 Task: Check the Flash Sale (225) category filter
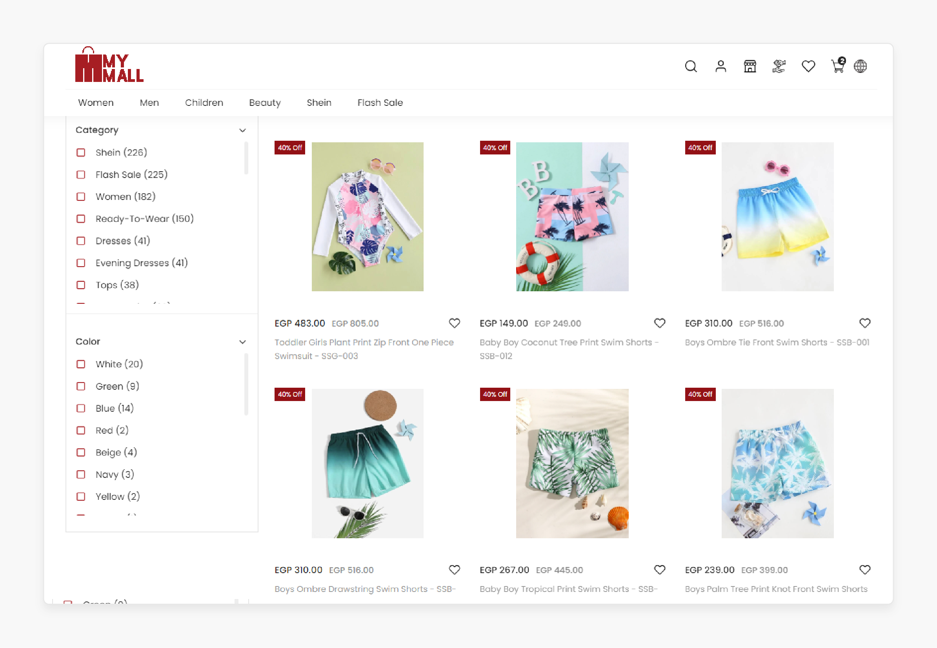tap(81, 174)
